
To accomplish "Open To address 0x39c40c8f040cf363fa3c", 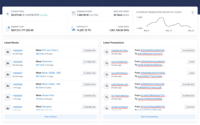I will [x=151, y=65].
